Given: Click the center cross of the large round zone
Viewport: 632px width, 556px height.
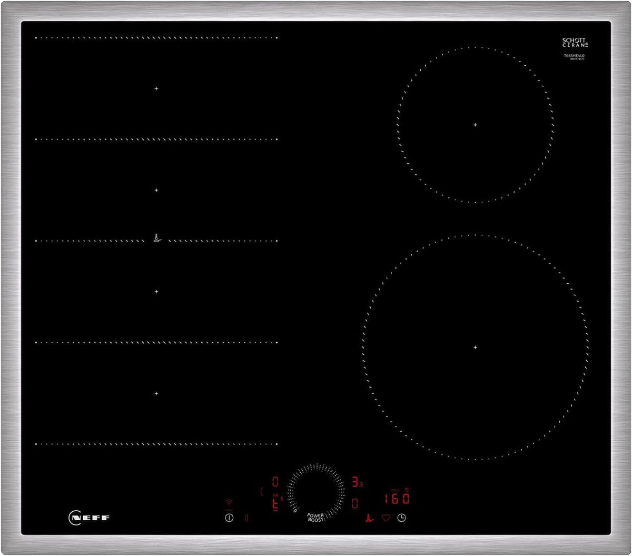Looking at the screenshot, I should pyautogui.click(x=475, y=347).
